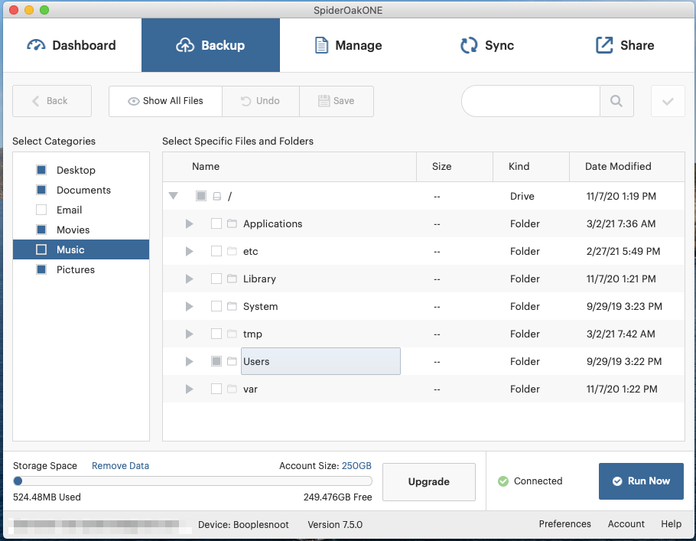This screenshot has width=696, height=541.
Task: Click the magnifying glass search icon
Action: click(616, 101)
